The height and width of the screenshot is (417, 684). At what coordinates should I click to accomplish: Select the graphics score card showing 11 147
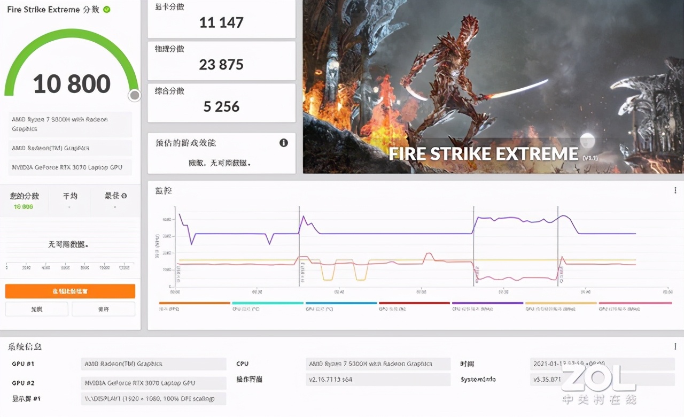(221, 19)
